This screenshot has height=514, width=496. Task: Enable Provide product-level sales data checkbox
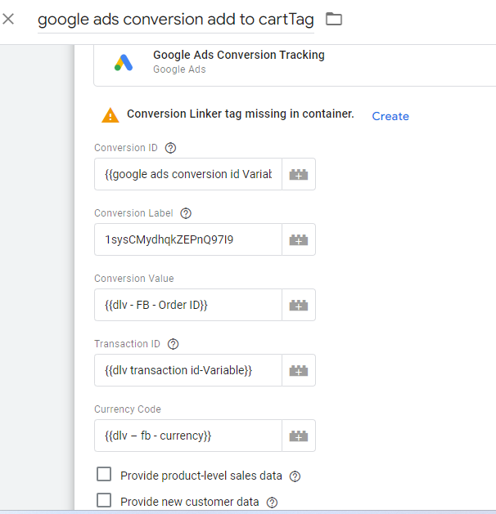click(104, 475)
